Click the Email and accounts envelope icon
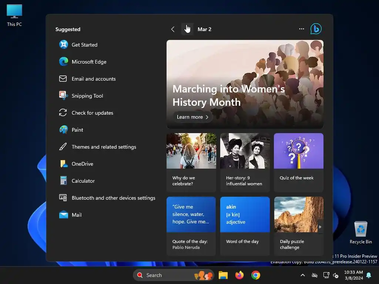Image resolution: width=379 pixels, height=284 pixels. point(63,79)
